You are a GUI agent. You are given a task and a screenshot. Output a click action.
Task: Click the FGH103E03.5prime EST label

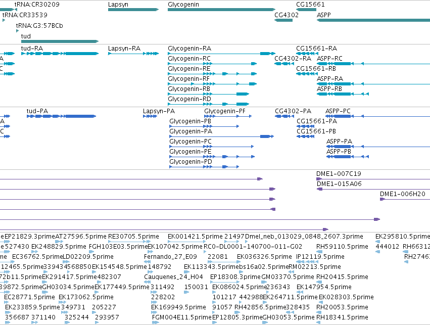(x=118, y=247)
